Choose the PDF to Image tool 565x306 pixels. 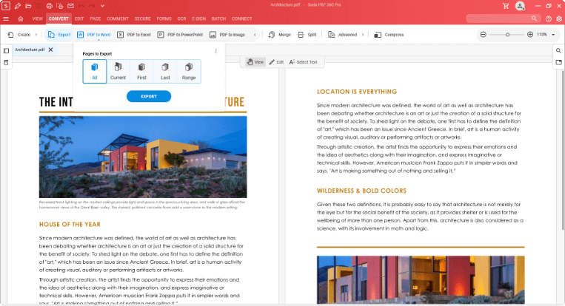point(229,34)
